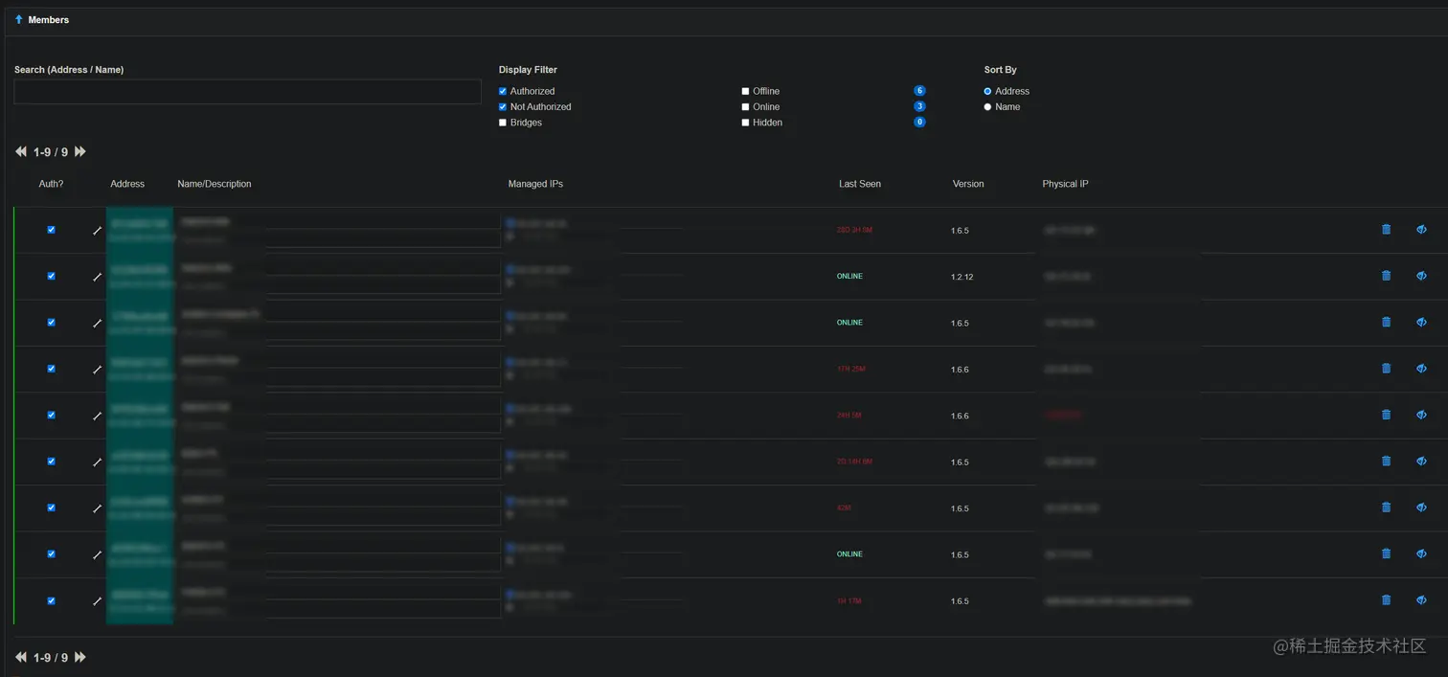Uncheck Auth for member last seen 2D 14H 8M

(x=51, y=462)
